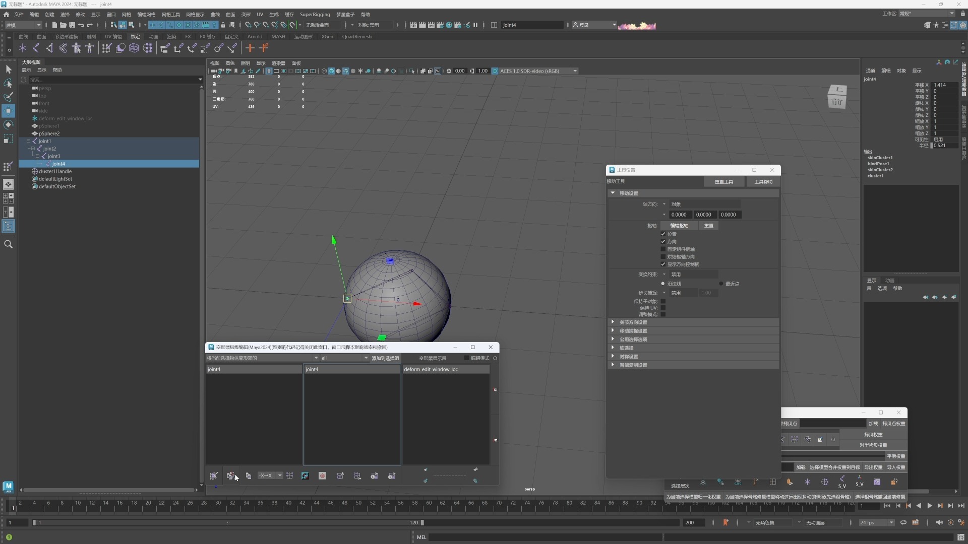Select the 最近点 radio button
Viewport: 968px width, 544px height.
[721, 284]
